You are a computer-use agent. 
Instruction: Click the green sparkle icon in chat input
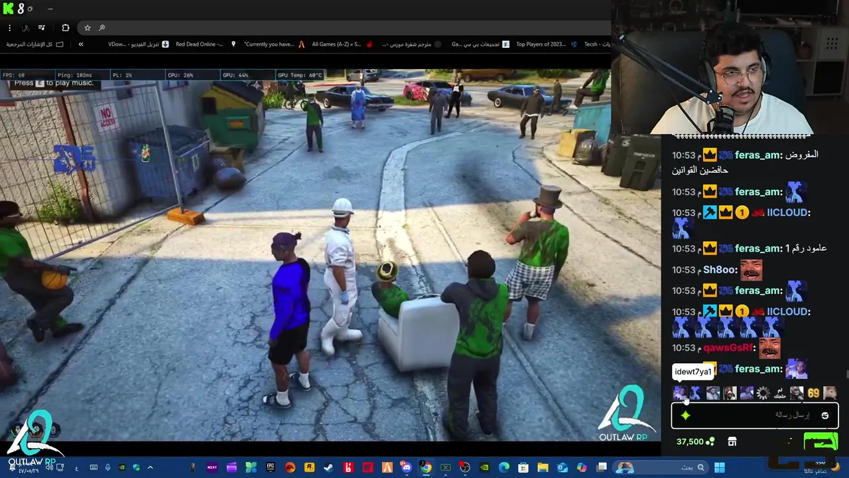685,416
